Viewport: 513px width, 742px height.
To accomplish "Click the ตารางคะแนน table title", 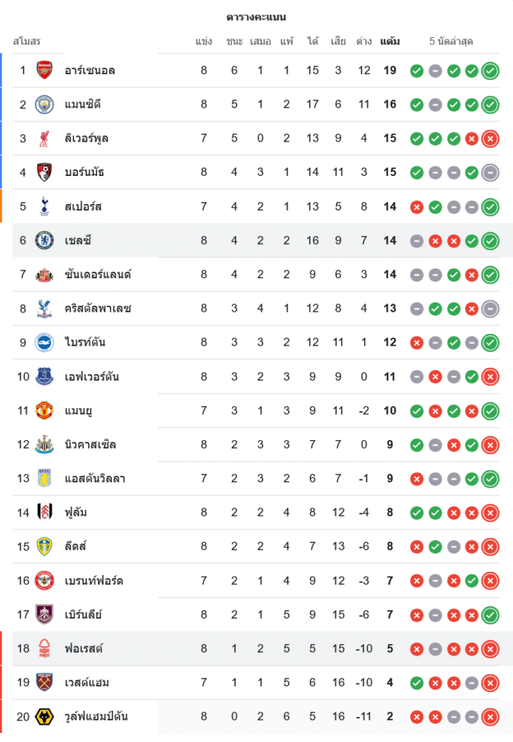I will (x=256, y=16).
